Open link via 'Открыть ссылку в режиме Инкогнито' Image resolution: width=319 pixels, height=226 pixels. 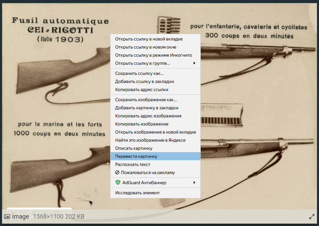click(153, 55)
